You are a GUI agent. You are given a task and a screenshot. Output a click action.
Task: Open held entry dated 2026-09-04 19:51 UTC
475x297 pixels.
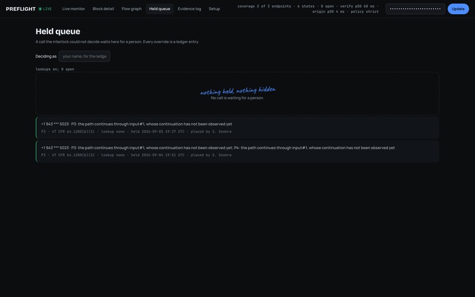[237, 151]
